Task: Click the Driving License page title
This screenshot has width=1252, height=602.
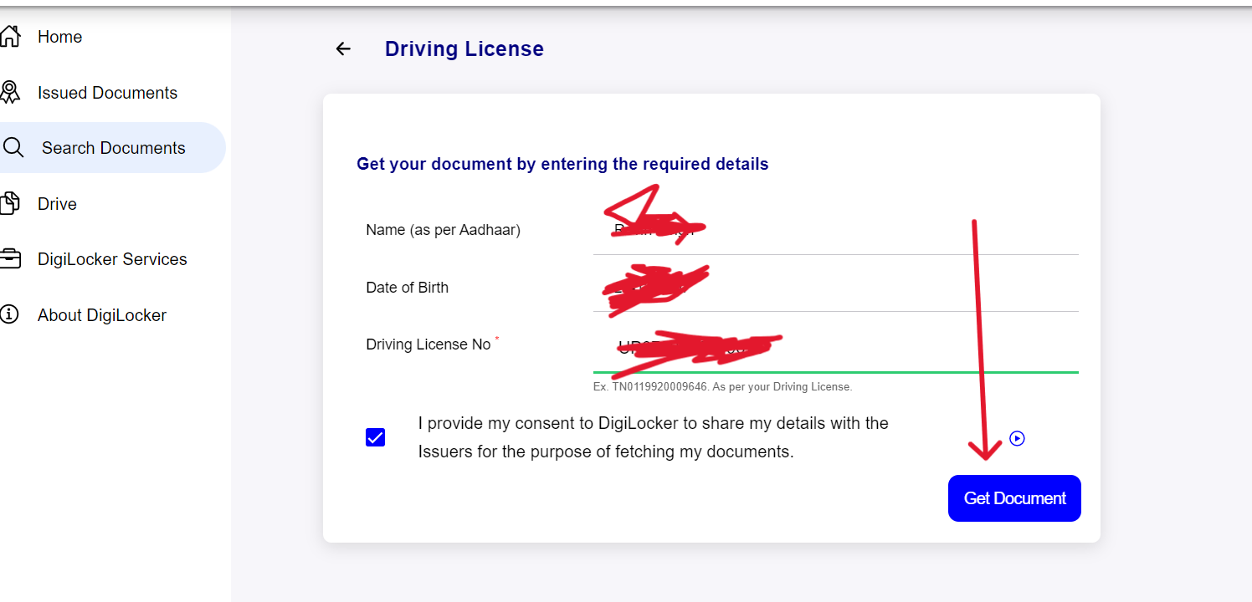Action: (x=464, y=48)
